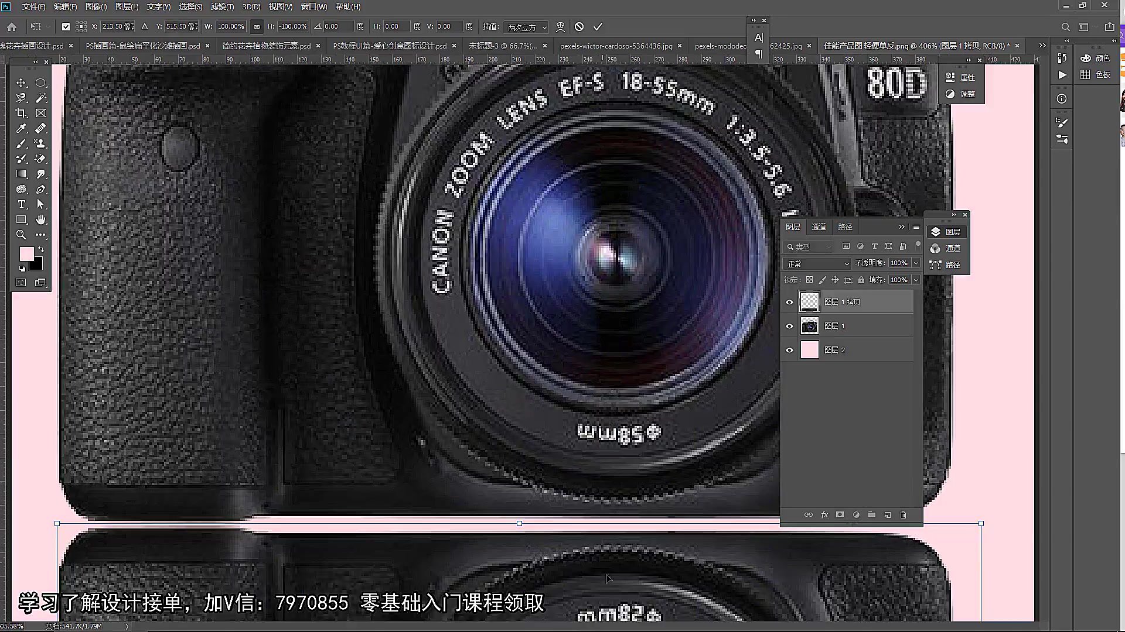
Task: Open the 滤镜(T) menu
Action: pos(222,6)
